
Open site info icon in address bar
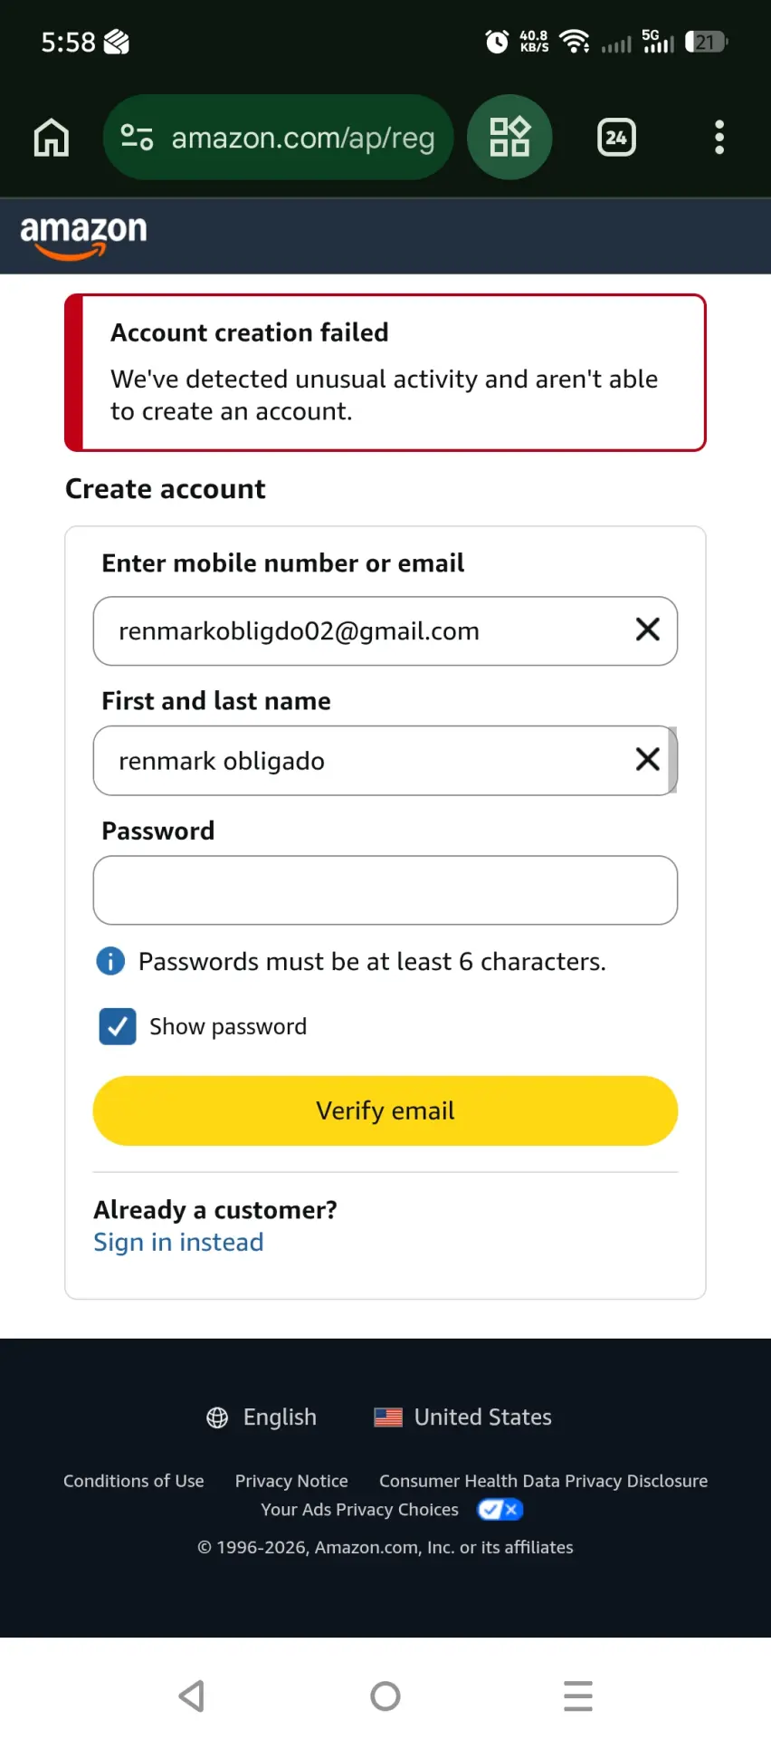tap(137, 138)
